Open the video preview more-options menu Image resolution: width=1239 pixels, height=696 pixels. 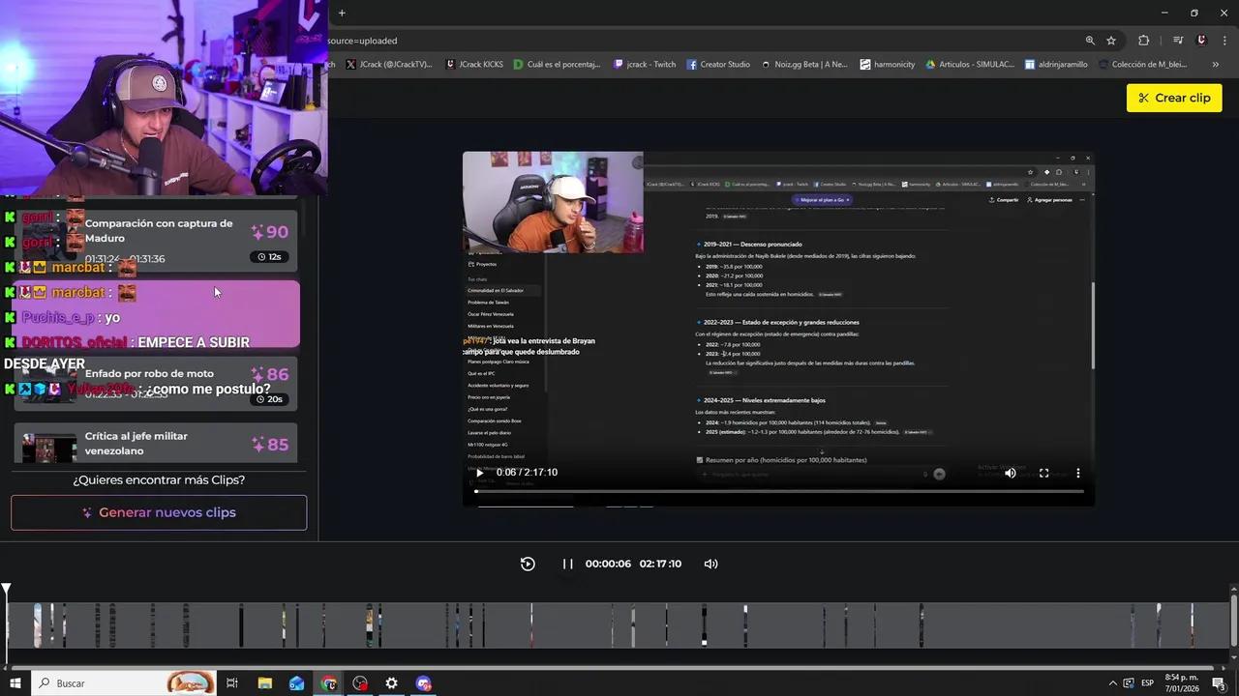pos(1077,473)
